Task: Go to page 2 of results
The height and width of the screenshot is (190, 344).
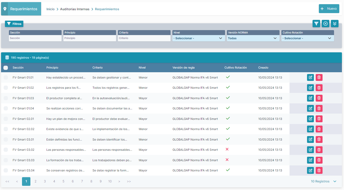Action: [x=36, y=181]
